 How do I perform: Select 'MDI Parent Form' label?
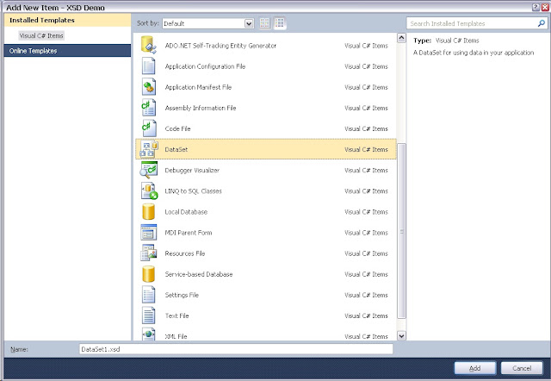pos(189,233)
